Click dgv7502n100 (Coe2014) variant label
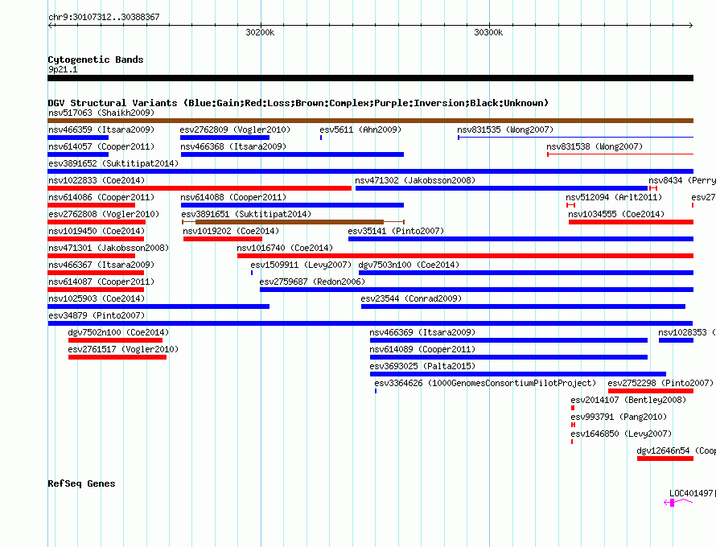 tap(118, 332)
